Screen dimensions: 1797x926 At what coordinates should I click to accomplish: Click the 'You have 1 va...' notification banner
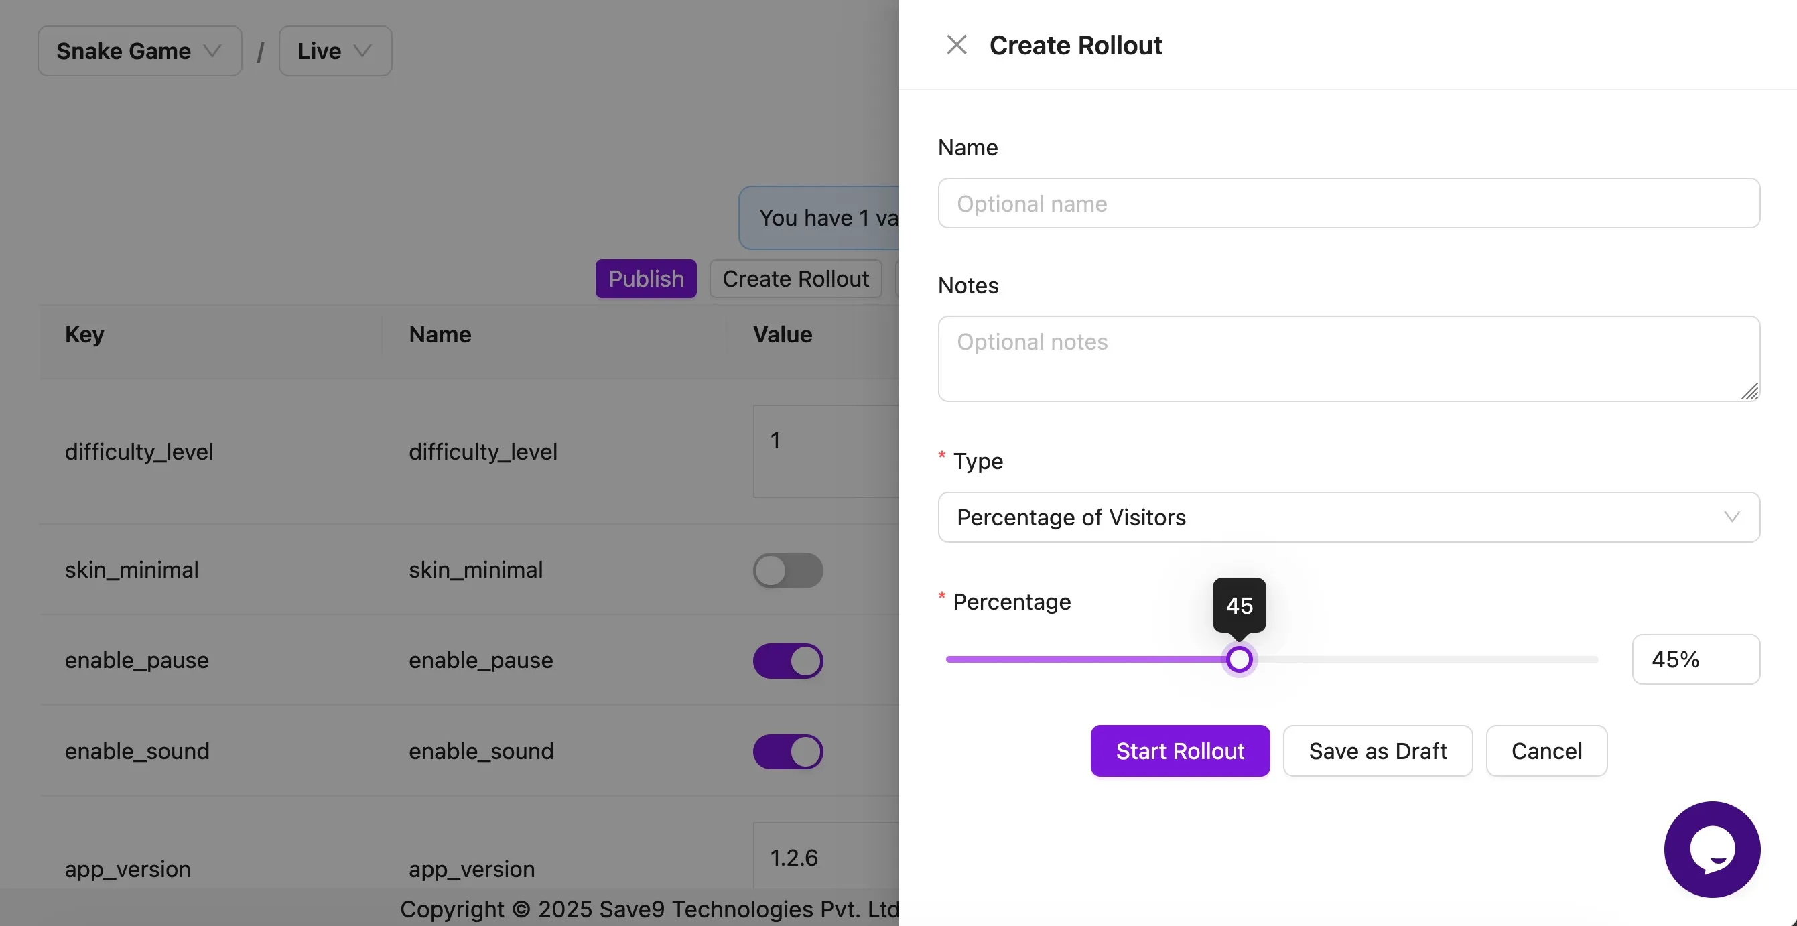[819, 218]
